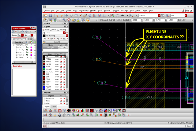The width and height of the screenshot is (196, 131).
Task: Open the Launch menu
Action: 47,10
